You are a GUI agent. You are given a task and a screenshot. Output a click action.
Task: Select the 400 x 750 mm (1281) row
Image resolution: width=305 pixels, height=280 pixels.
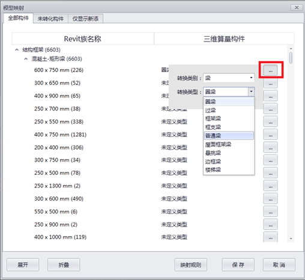[60, 135]
